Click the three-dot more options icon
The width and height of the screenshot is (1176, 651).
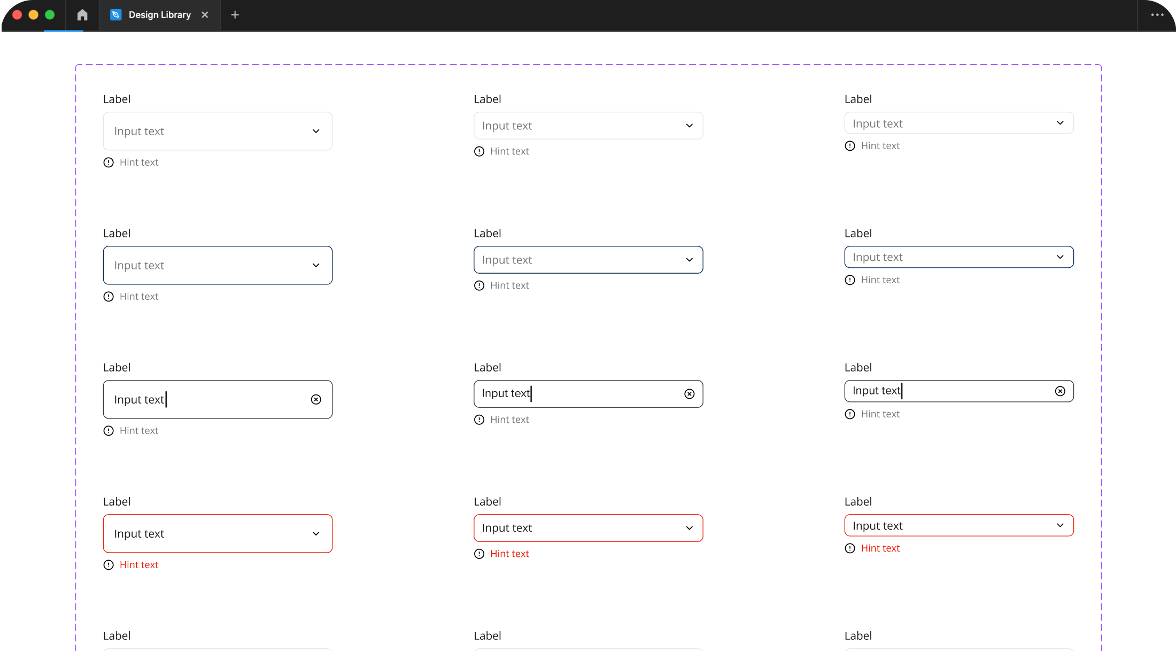click(1157, 15)
